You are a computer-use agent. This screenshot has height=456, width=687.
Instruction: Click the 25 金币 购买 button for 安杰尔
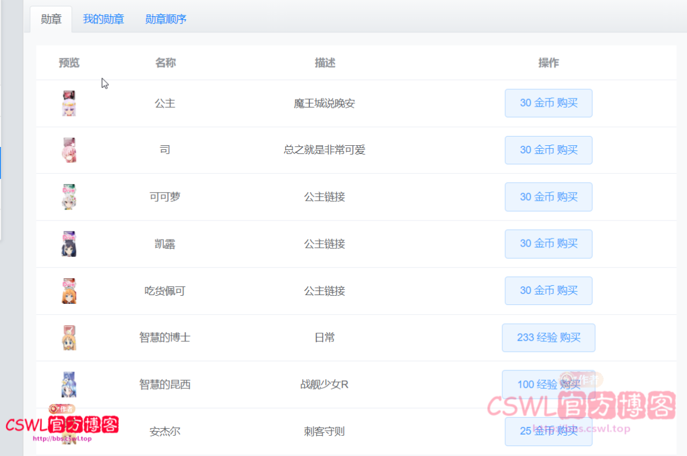pyautogui.click(x=548, y=432)
